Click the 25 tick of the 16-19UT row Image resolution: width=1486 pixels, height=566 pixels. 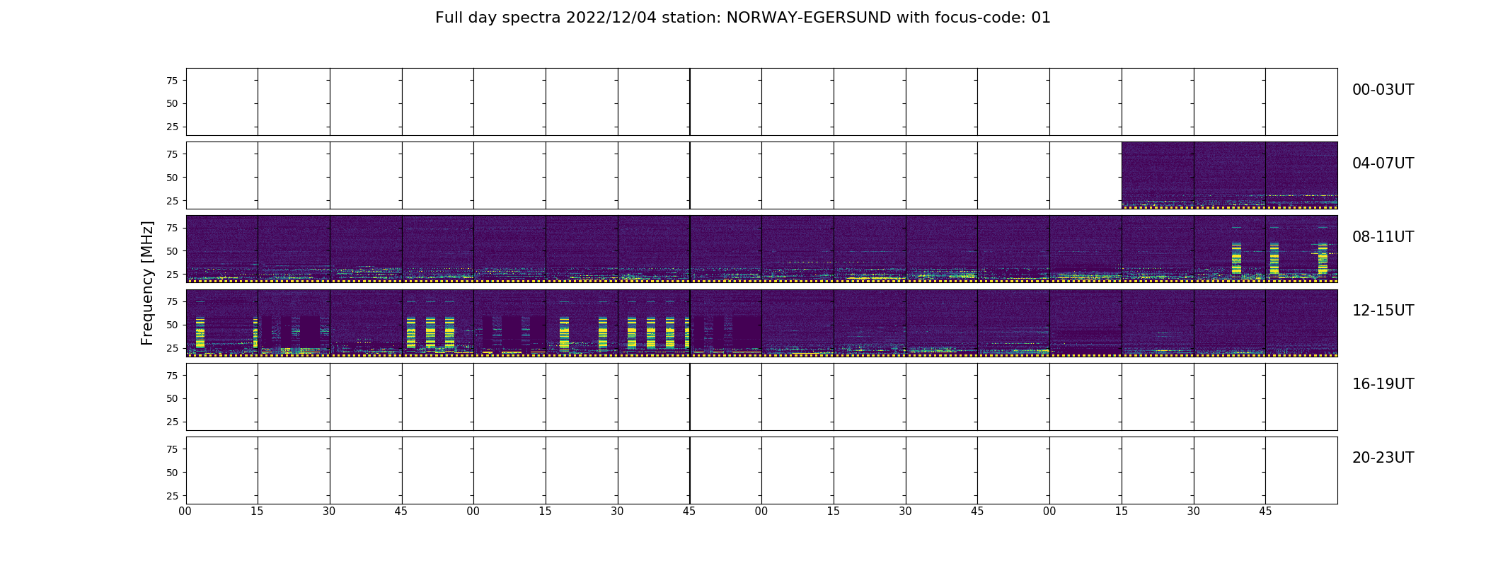coord(172,422)
